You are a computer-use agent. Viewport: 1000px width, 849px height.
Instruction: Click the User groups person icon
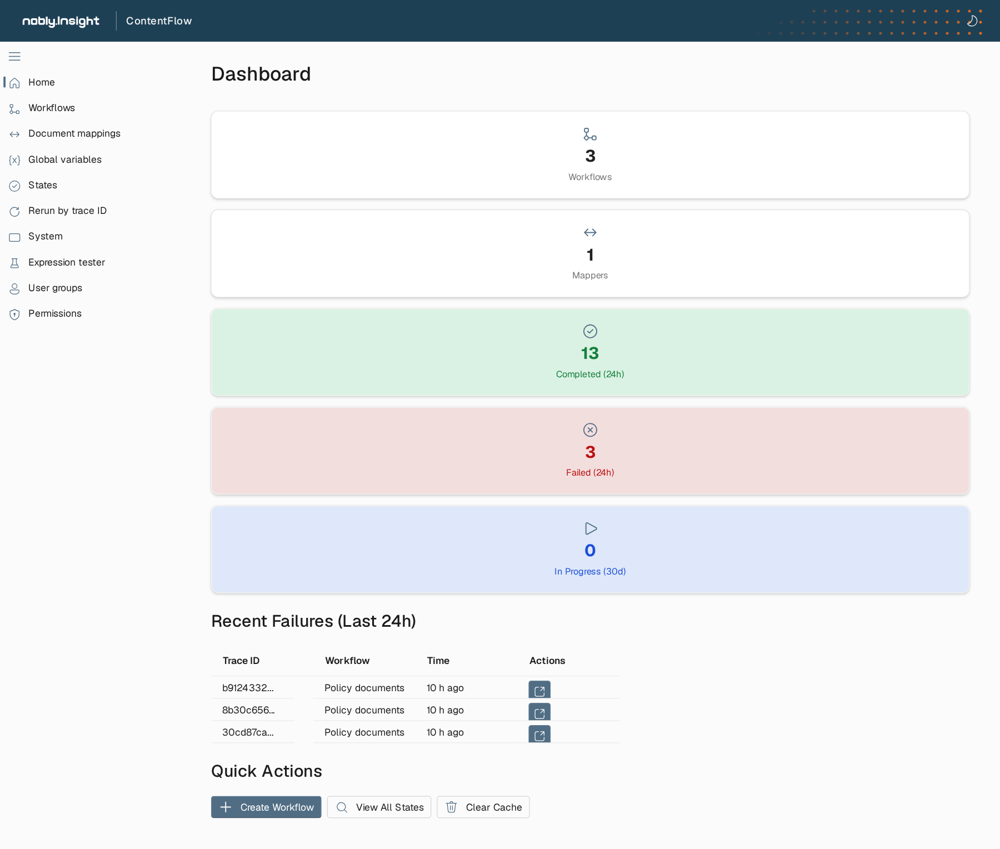[x=14, y=288]
